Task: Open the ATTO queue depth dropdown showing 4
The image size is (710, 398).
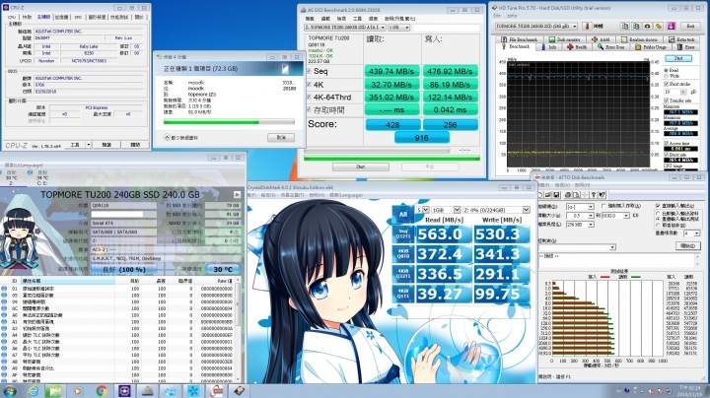Action: [x=691, y=233]
